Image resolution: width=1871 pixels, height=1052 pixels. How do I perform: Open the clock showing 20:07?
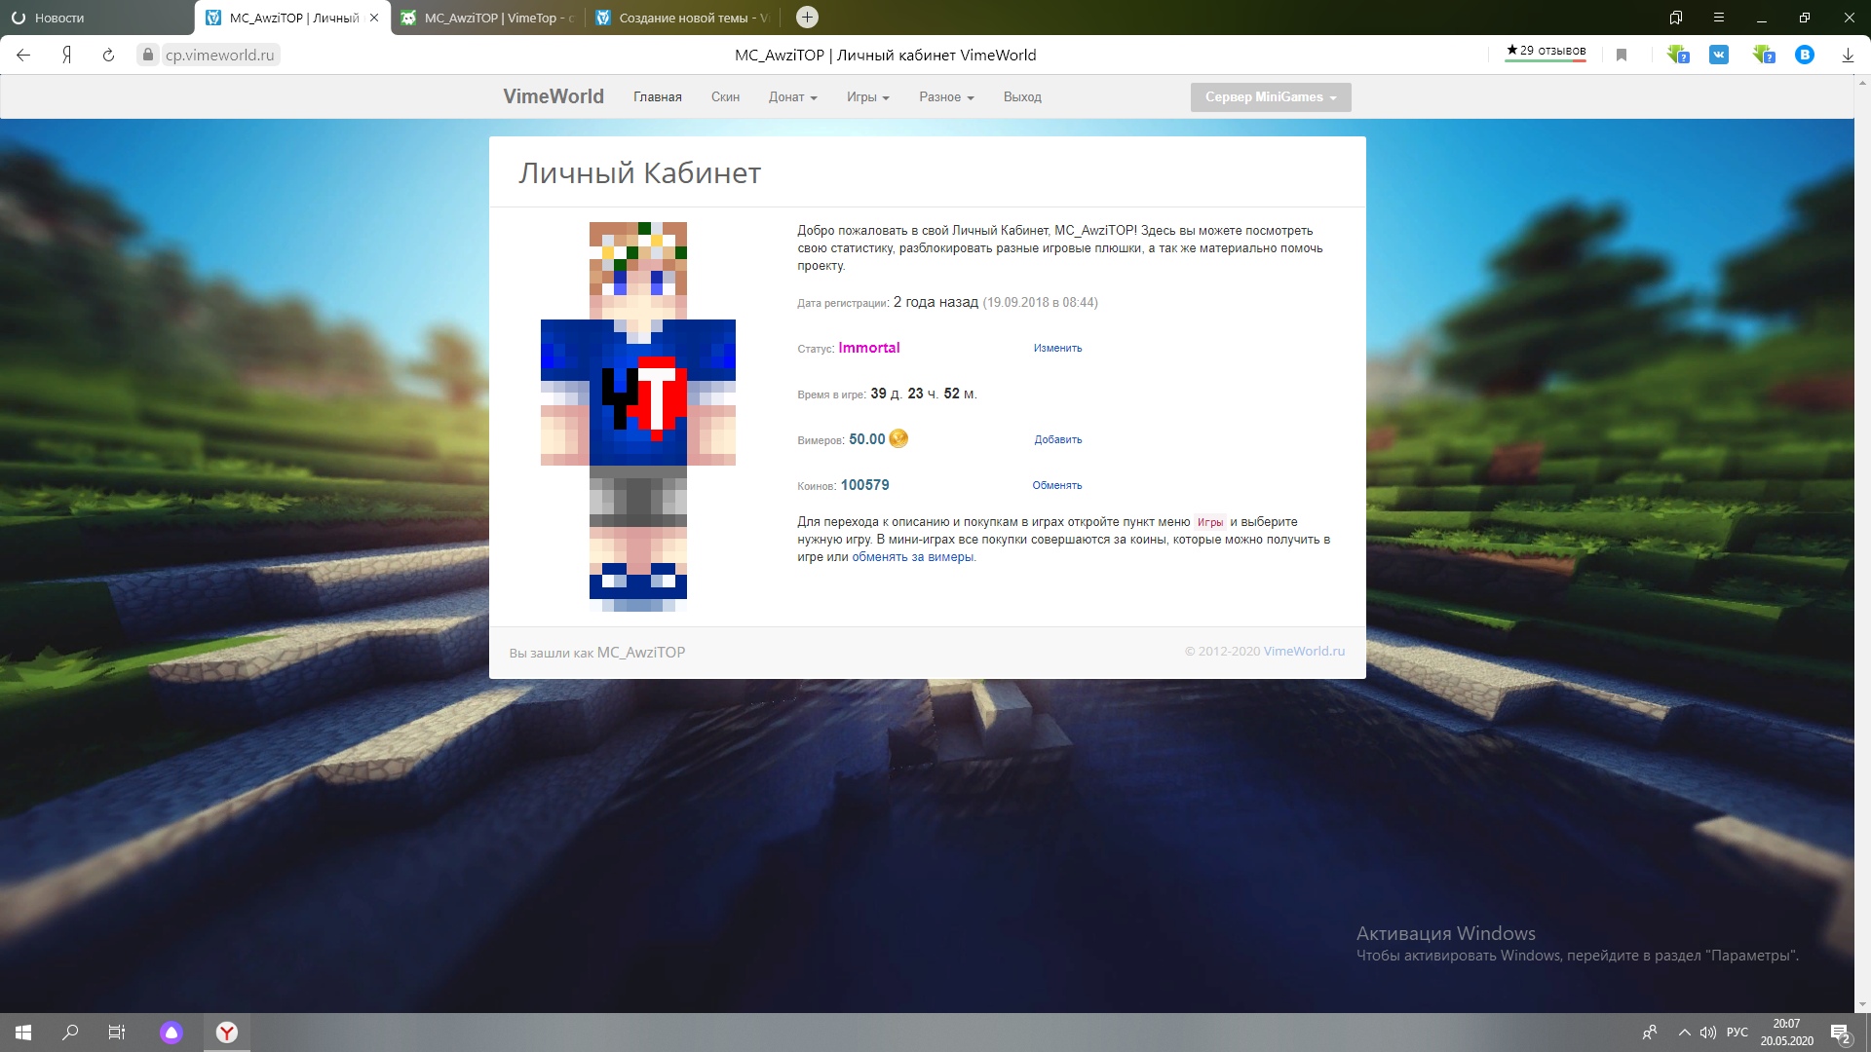[1786, 1033]
